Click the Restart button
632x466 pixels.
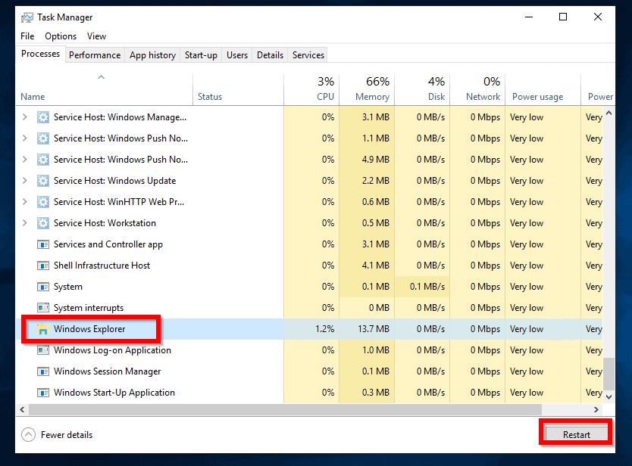577,435
